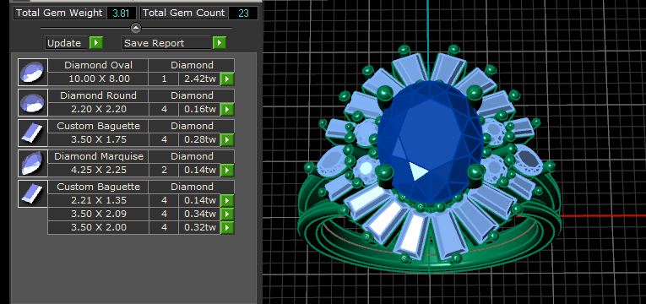This screenshot has height=304, width=646.
Task: Select the first Custom Baguette gem icon
Action: pos(33,133)
